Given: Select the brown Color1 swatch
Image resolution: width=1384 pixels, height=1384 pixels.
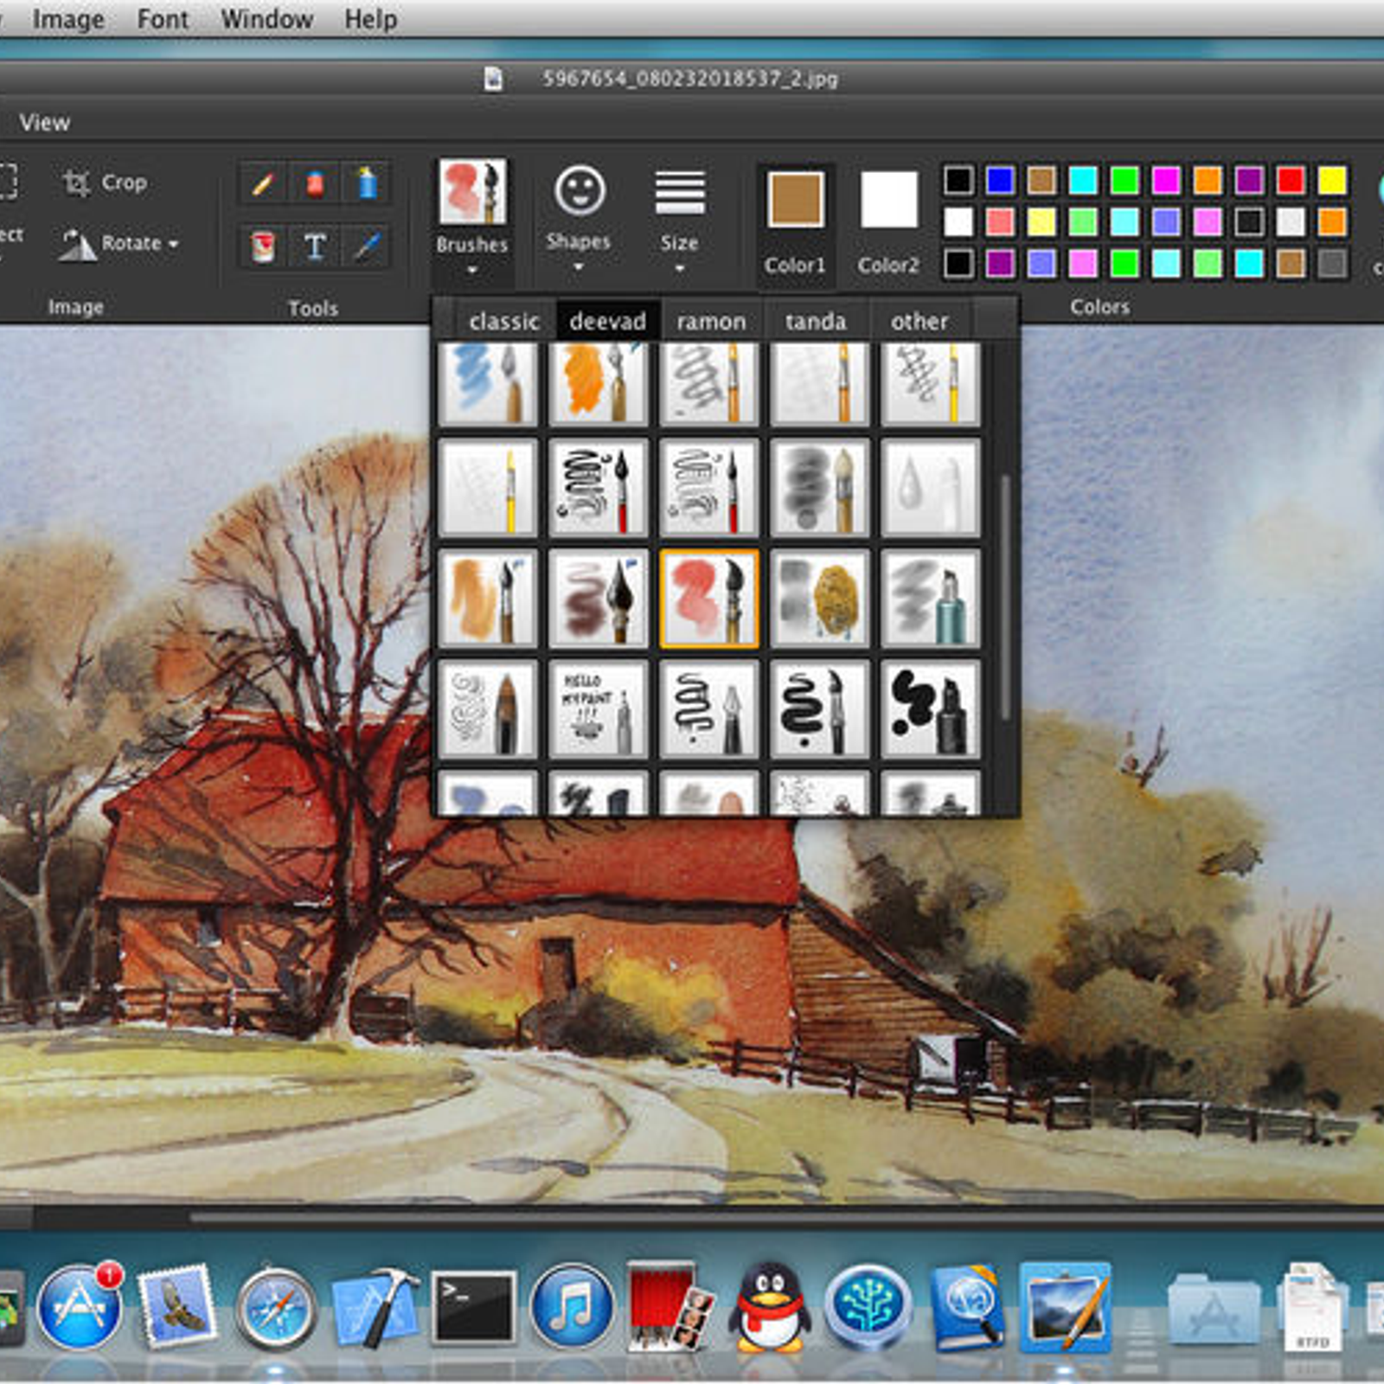Looking at the screenshot, I should (x=795, y=200).
